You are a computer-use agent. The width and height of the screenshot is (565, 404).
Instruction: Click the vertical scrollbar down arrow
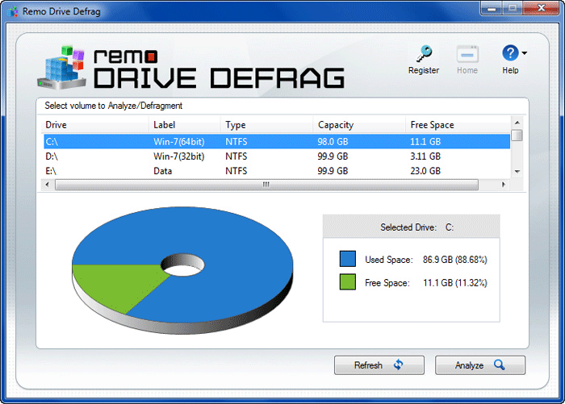517,171
